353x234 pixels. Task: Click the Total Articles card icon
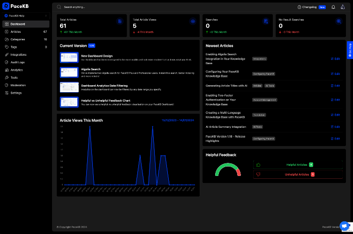(x=120, y=22)
